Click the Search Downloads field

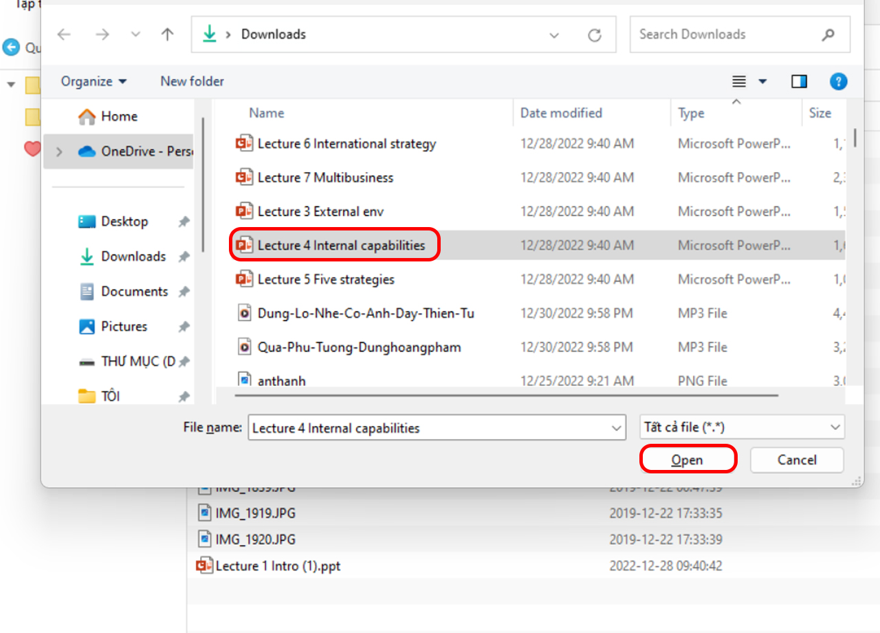740,34
